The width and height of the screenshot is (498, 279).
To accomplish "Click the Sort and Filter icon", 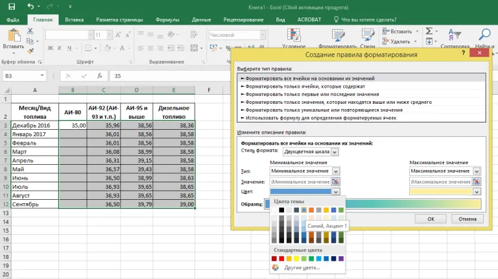I will [x=455, y=34].
